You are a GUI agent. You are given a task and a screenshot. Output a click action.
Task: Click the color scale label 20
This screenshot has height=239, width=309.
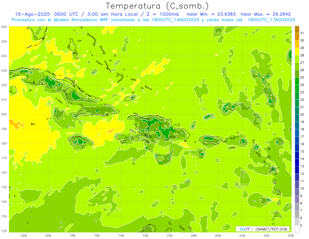tap(302, 114)
